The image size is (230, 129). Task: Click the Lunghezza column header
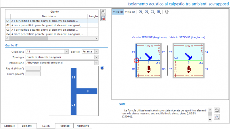coord(93,16)
